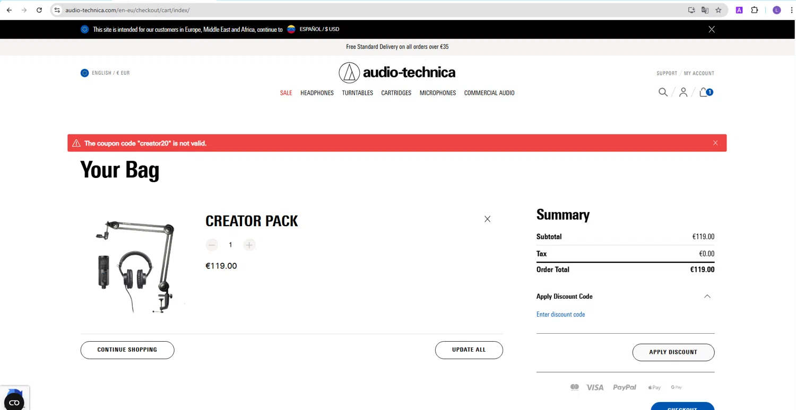Open the Creator Pack product image
This screenshot has width=796, height=410.
coord(136,266)
